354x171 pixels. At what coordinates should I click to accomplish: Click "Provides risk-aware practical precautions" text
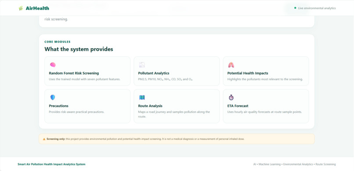(x=76, y=112)
